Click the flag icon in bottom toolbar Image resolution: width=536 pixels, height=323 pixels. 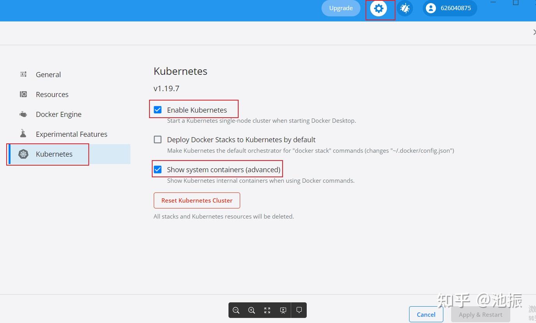pos(299,310)
